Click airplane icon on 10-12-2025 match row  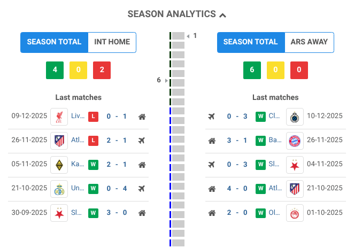(212, 117)
